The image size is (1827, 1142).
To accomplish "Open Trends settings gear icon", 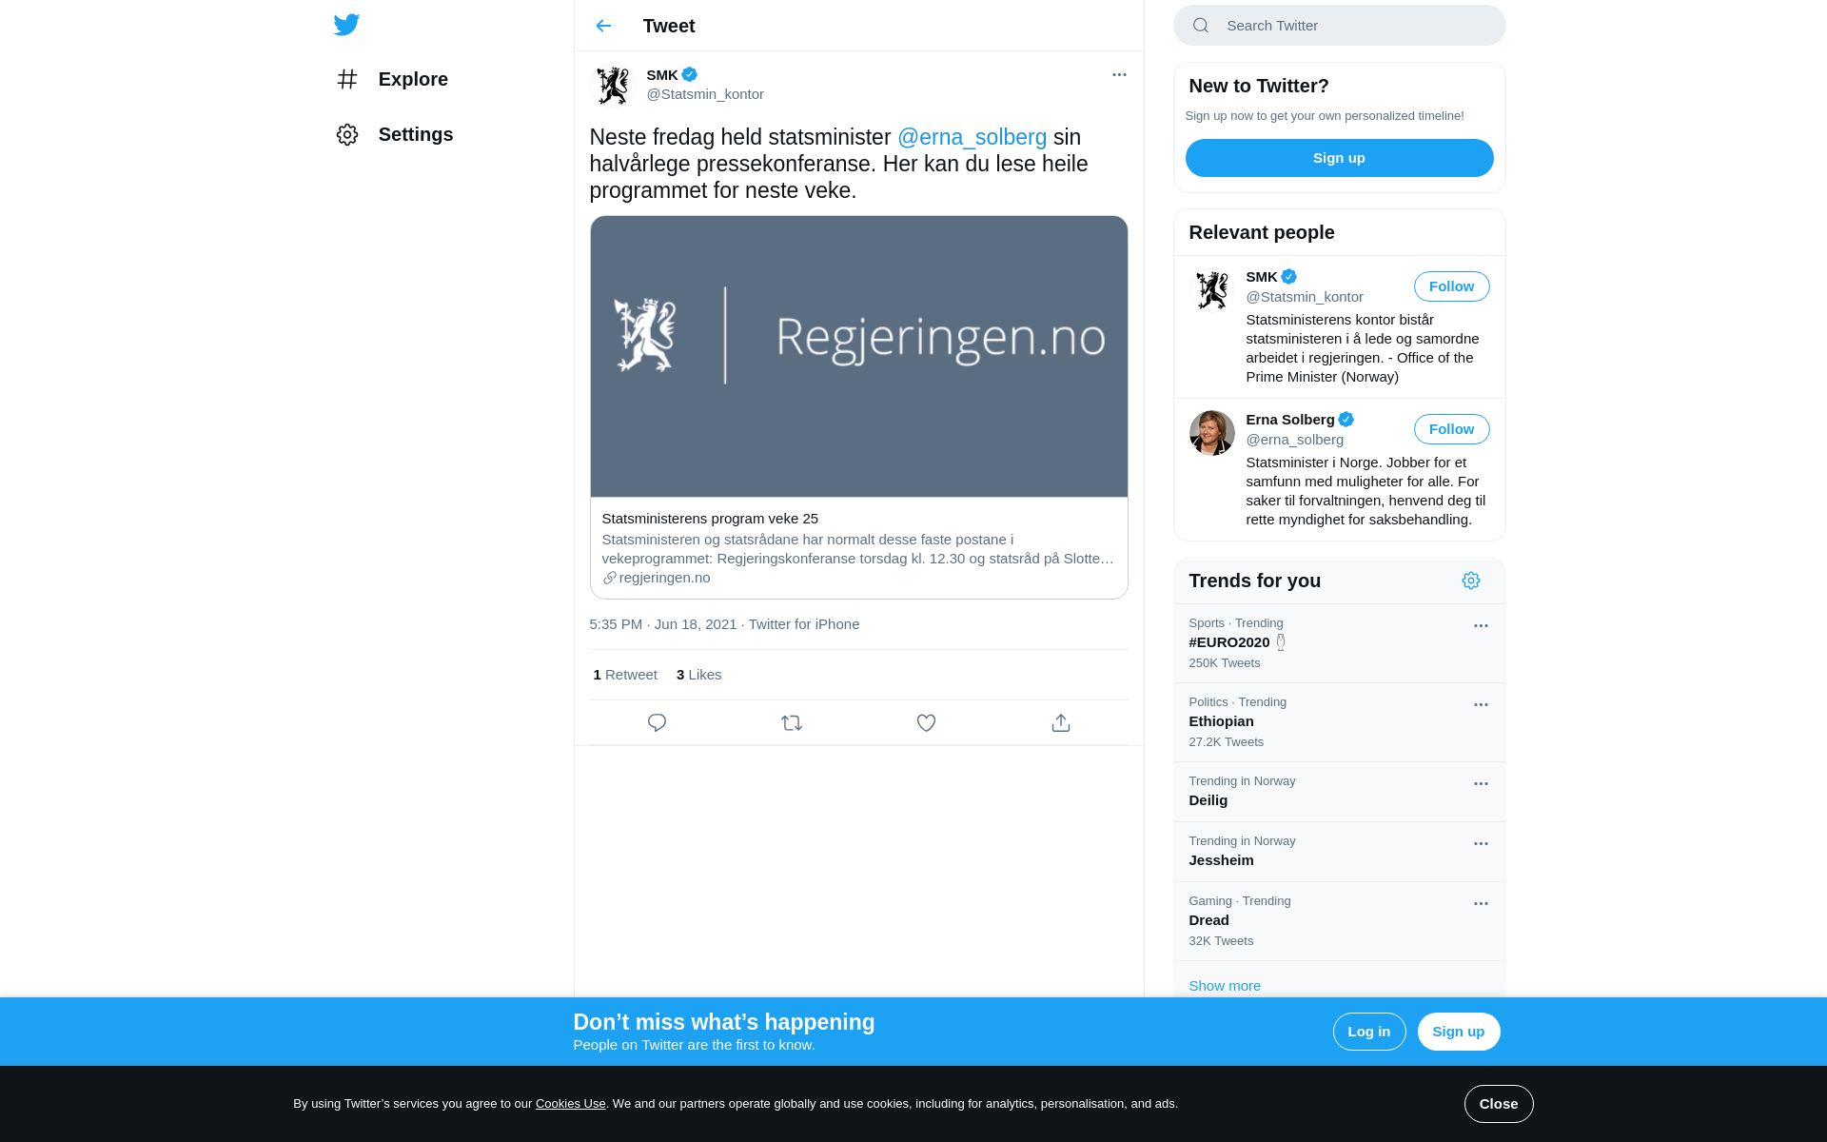I will (1471, 581).
